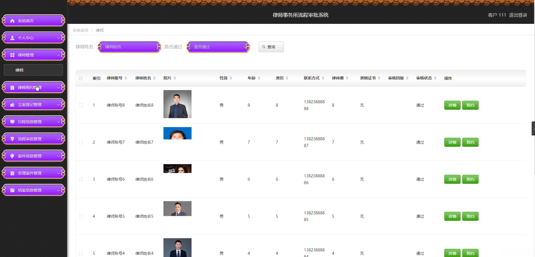
Task: View 详情 for 律师姓名6
Action: tap(452, 179)
